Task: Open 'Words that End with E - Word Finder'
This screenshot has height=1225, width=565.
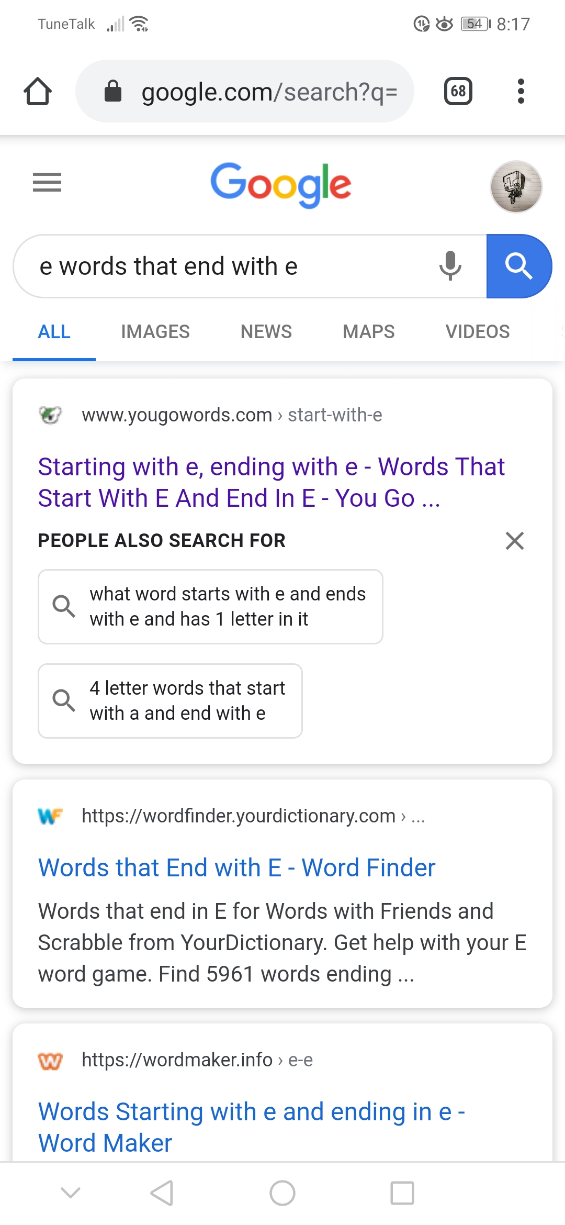Action: [236, 867]
